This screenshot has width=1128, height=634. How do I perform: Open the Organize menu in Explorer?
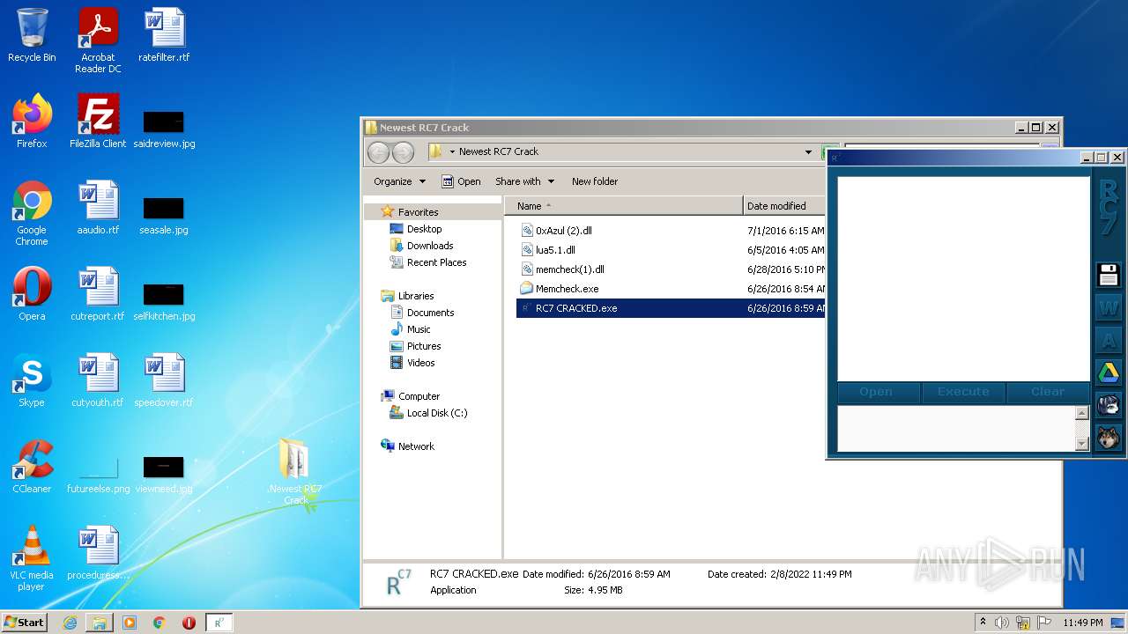coord(399,181)
